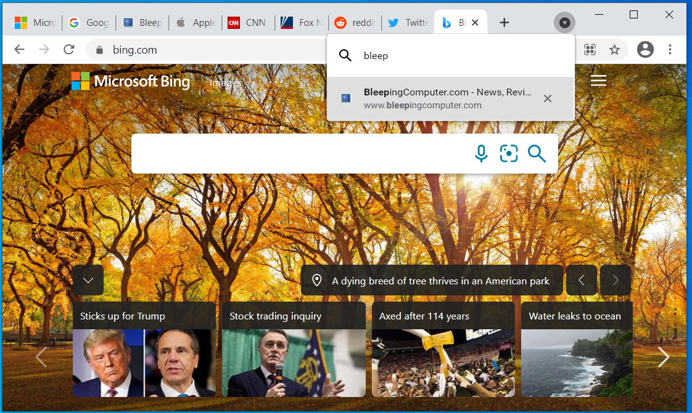
Task: Switch to the Apple tab
Action: pos(195,22)
